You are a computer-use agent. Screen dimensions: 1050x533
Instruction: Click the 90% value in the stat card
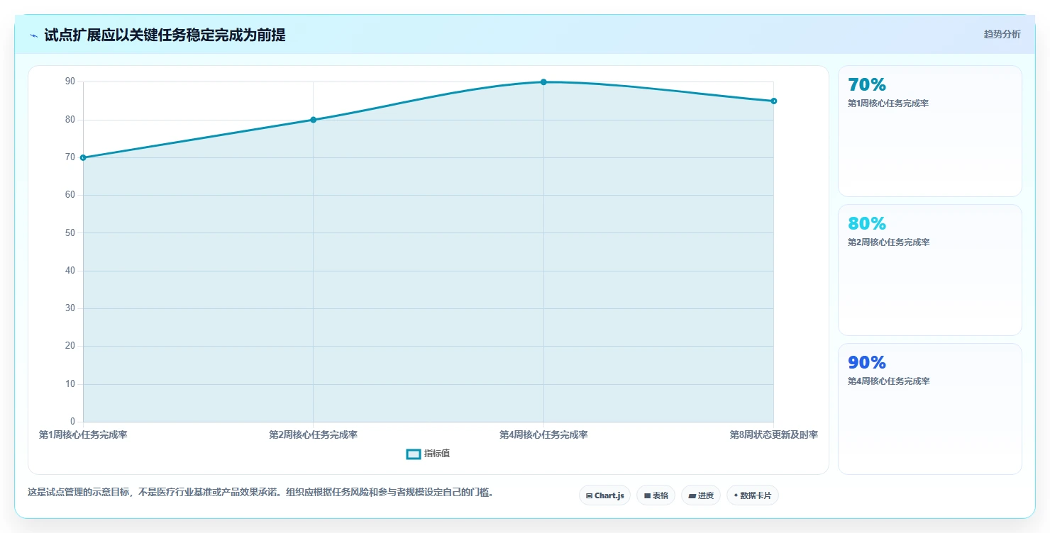pyautogui.click(x=867, y=363)
